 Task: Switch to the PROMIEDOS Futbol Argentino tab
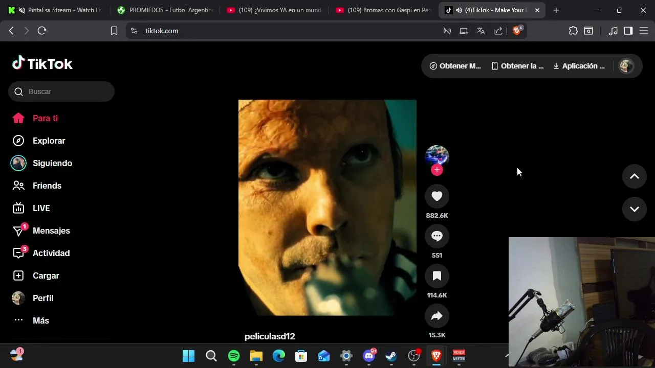coord(166,10)
